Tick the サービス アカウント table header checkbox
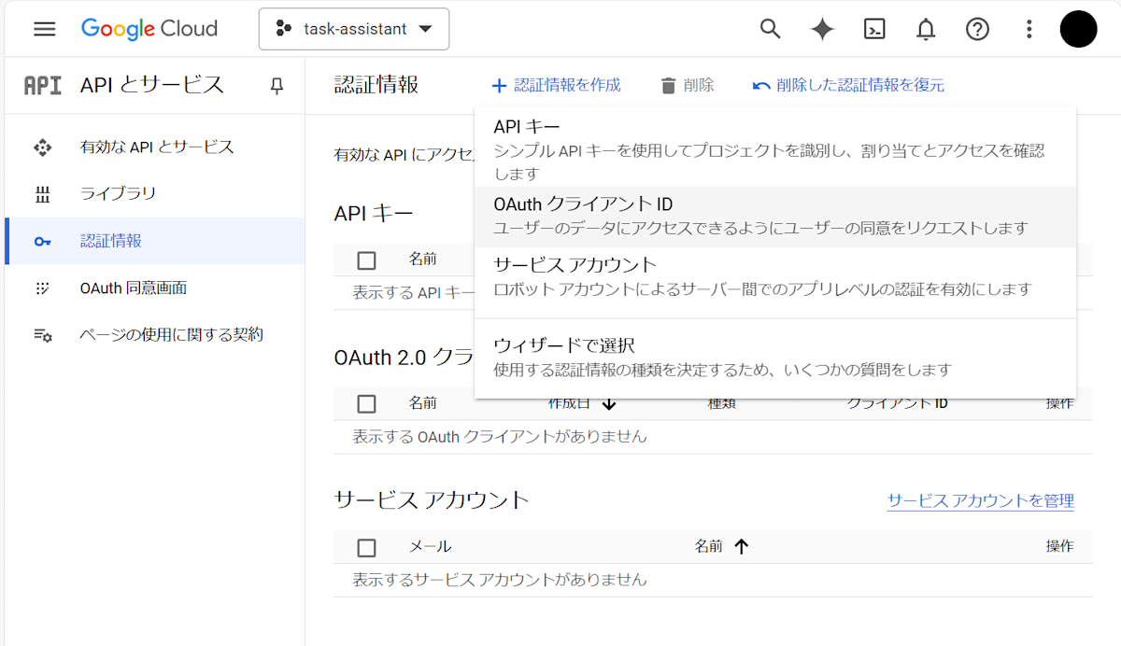1121x646 pixels. click(x=367, y=547)
